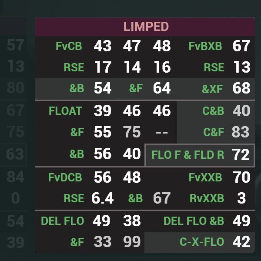Select the C&F value 83

click(241, 132)
